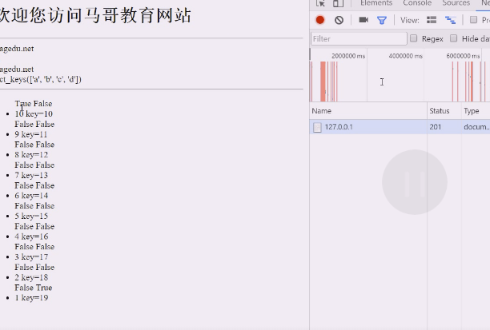The height and width of the screenshot is (330, 490).
Task: Click list item '1 key=19'
Action: coord(31,298)
